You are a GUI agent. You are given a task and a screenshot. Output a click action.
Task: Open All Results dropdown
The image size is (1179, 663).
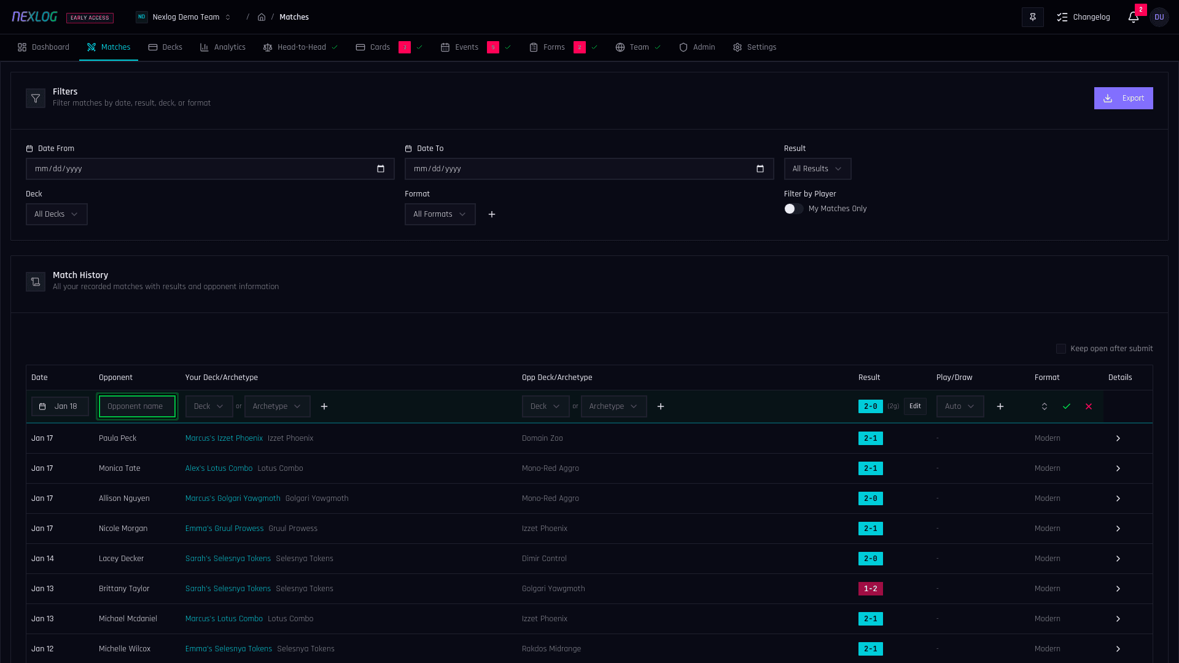[x=817, y=169]
